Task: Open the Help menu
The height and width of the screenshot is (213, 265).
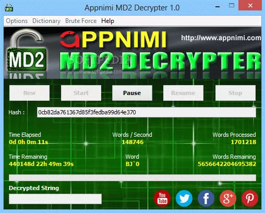Action: tap(107, 21)
